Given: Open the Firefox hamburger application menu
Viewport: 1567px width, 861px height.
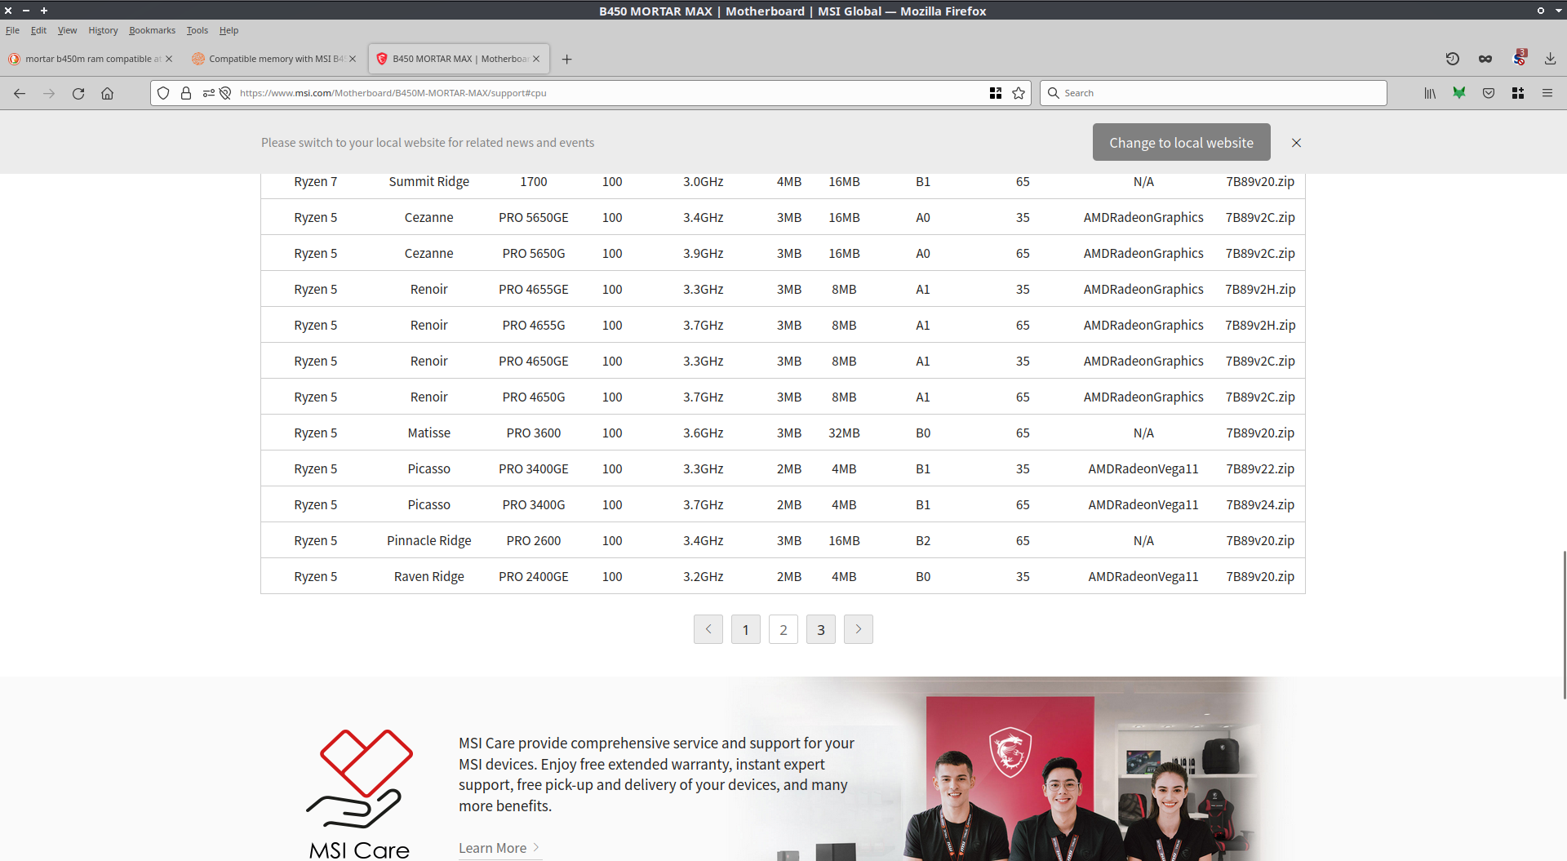Looking at the screenshot, I should [1547, 94].
